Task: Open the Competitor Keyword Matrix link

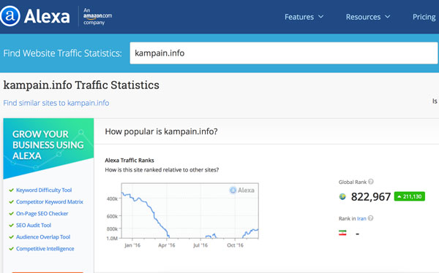Action: click(x=50, y=201)
